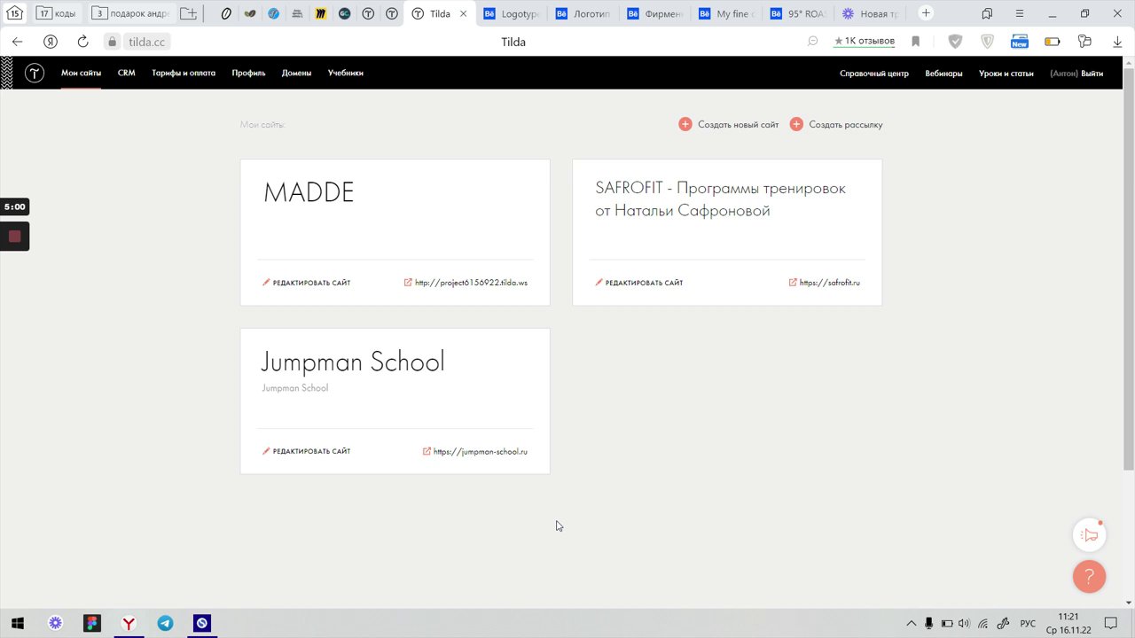Show hidden tray icons chevron

[x=911, y=623]
